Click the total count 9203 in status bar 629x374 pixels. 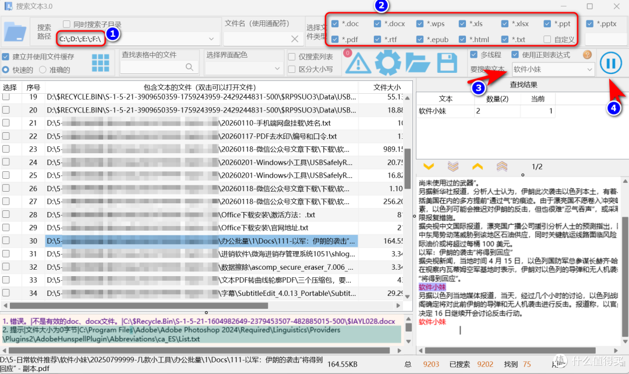click(431, 364)
